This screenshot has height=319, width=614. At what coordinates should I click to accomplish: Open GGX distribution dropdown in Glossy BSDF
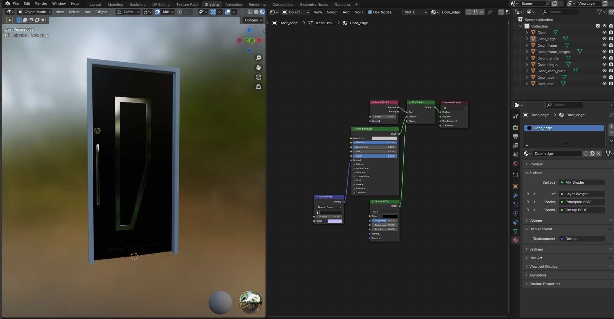coord(385,211)
